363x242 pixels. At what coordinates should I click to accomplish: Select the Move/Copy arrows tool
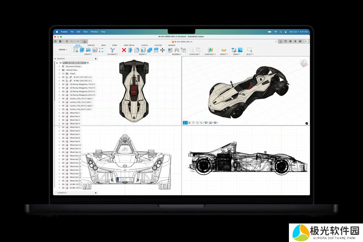click(x=162, y=50)
